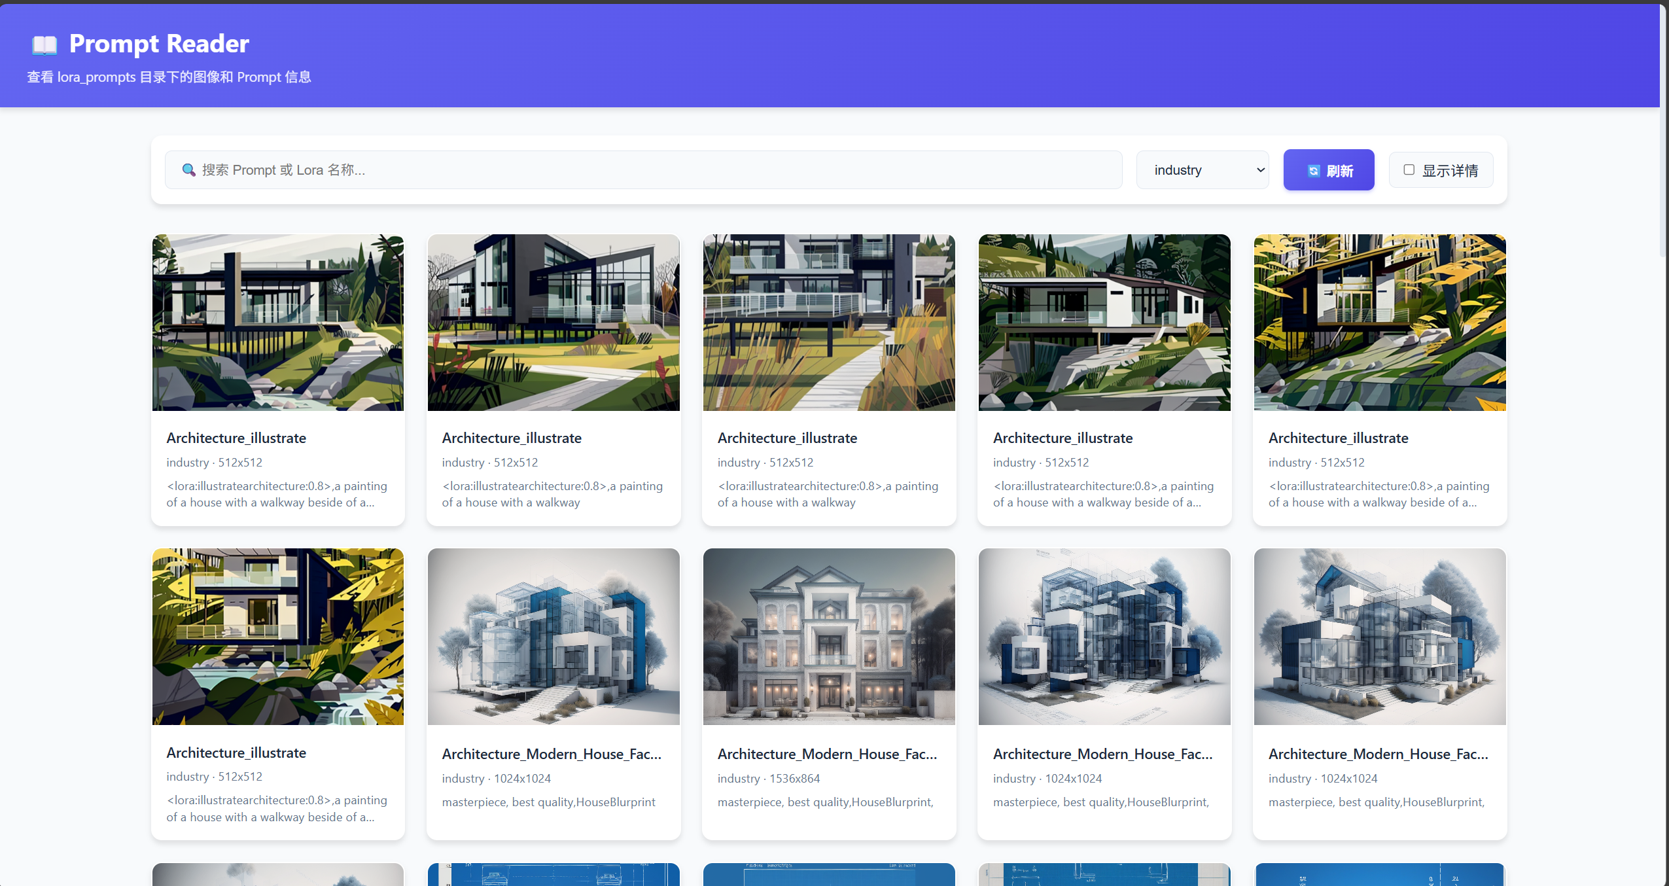
Task: Open the white house in pine forest thumbnail
Action: [x=1104, y=323]
